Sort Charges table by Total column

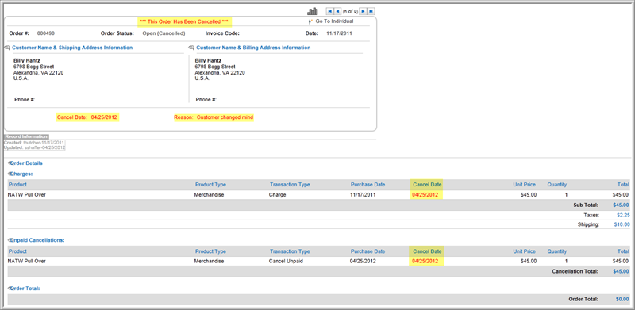click(x=623, y=185)
